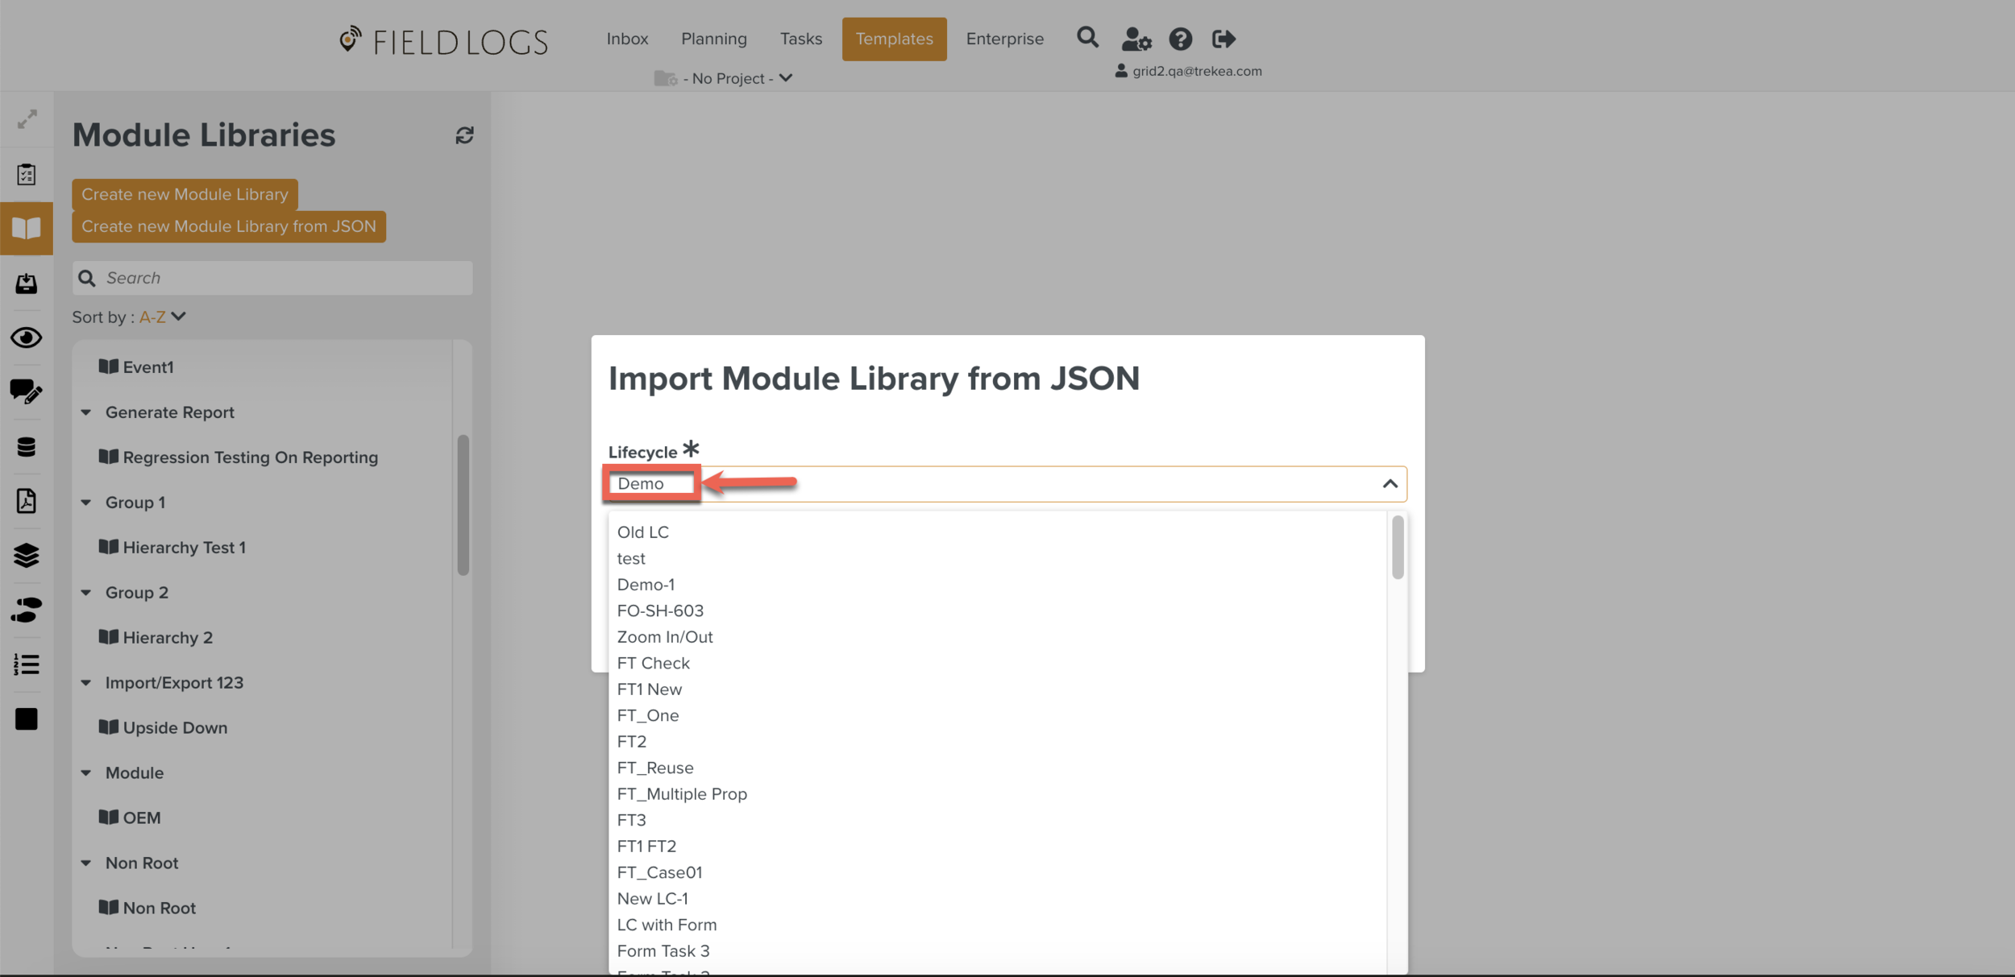Open the database sidebar icon
This screenshot has width=2015, height=977.
(26, 447)
